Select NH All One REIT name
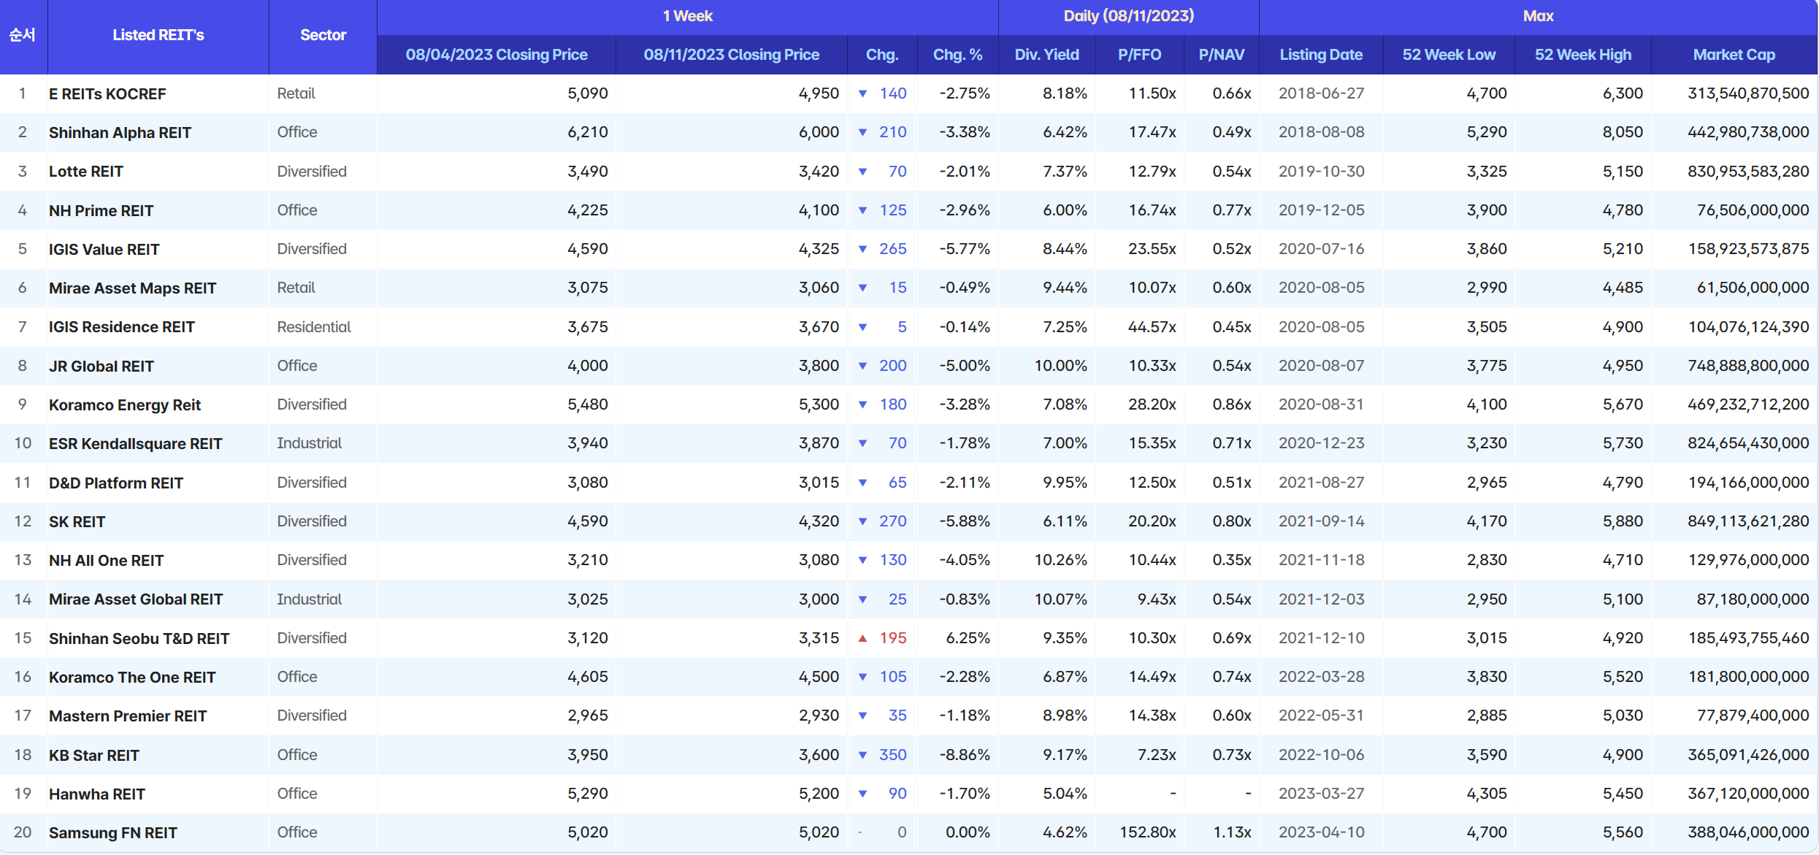Viewport: 1819px width, 855px height. 106,561
